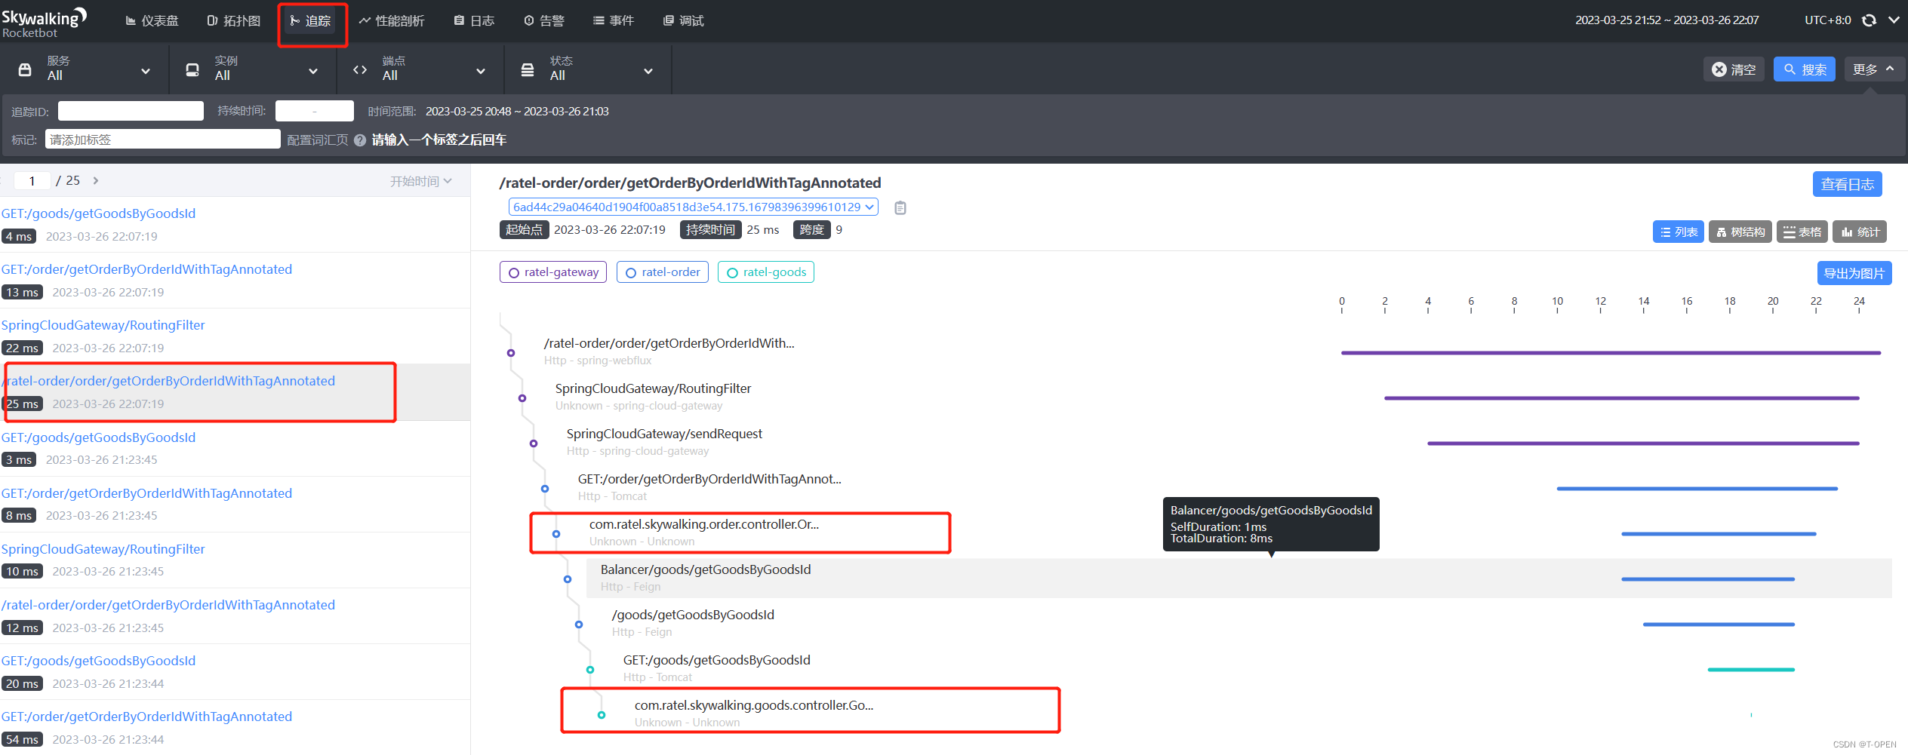
Task: Open the time range picker in header
Action: coord(1666,20)
